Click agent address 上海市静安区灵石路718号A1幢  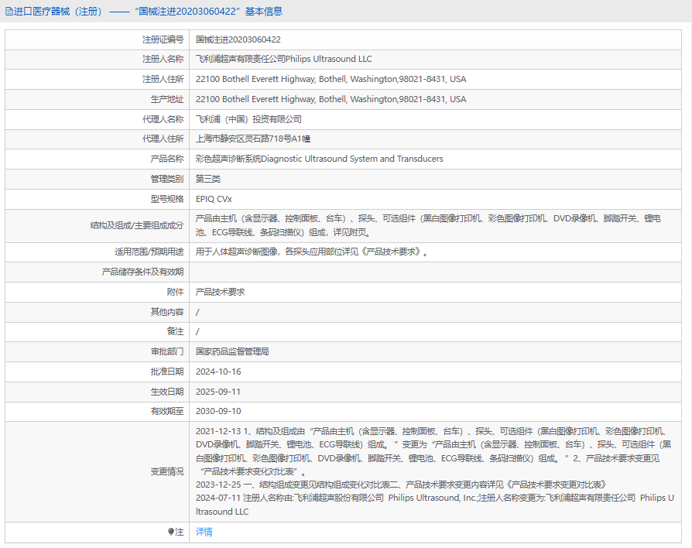(253, 139)
